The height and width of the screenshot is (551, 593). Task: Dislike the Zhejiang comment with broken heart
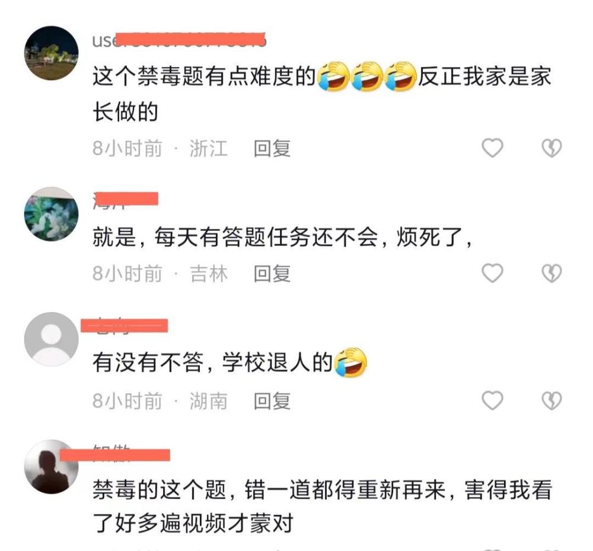(551, 148)
